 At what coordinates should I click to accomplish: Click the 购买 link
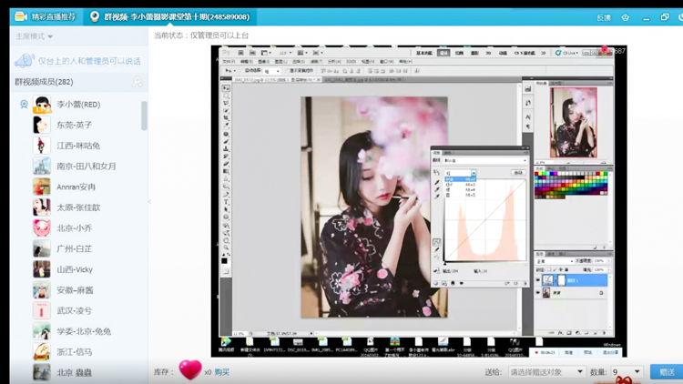221,372
